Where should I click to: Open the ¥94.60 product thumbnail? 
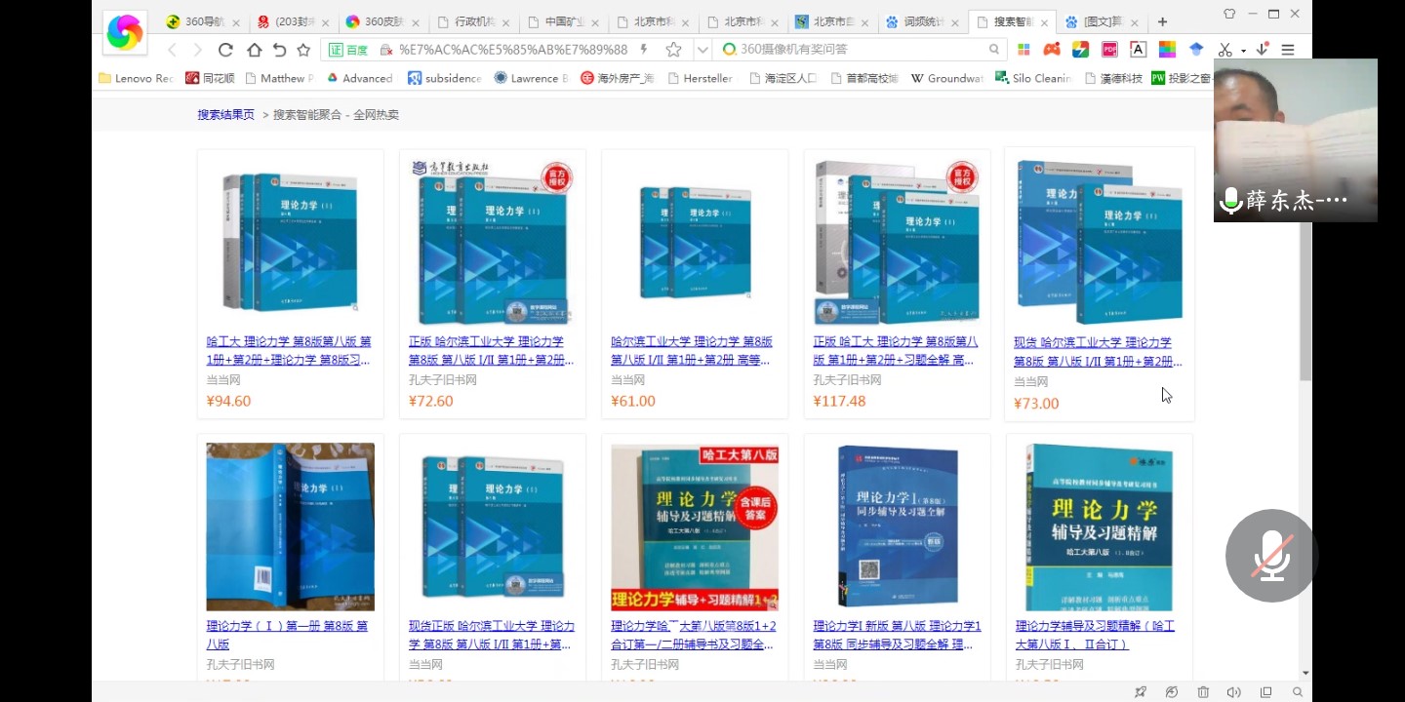291,241
